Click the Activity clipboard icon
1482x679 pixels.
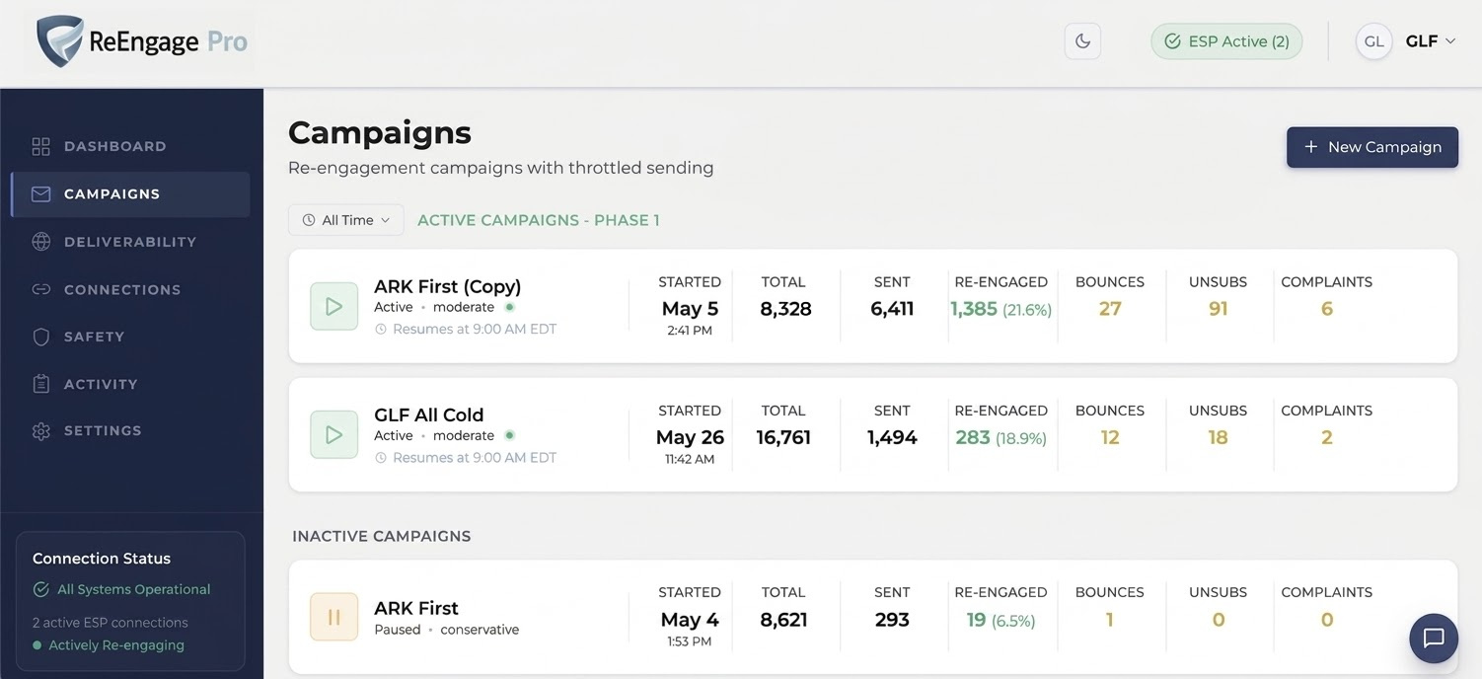40,384
